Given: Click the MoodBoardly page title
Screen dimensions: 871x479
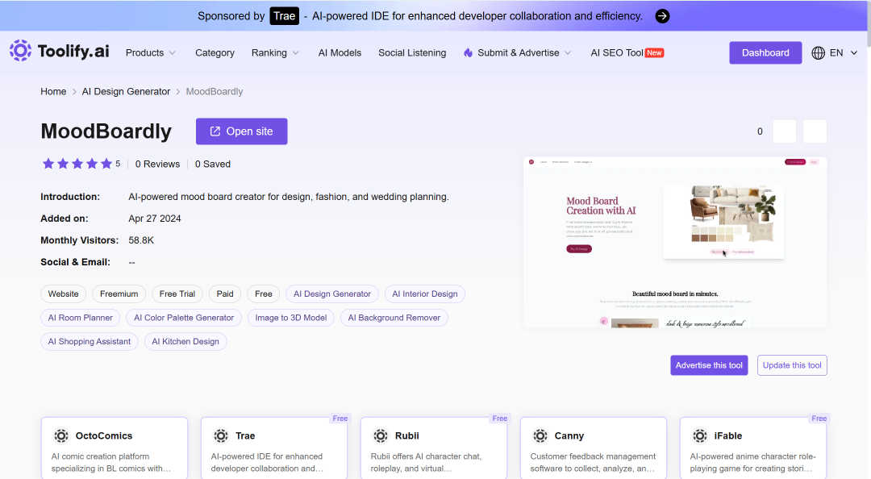Looking at the screenshot, I should (x=106, y=131).
